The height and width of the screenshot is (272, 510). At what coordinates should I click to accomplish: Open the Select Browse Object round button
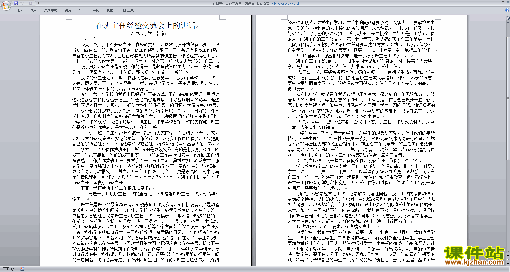tap(508, 260)
